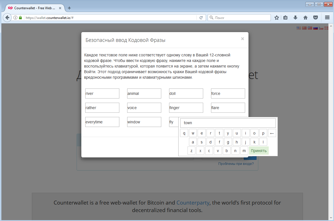The width and height of the screenshot is (334, 221).
Task: Reload the current page
Action: (201, 18)
